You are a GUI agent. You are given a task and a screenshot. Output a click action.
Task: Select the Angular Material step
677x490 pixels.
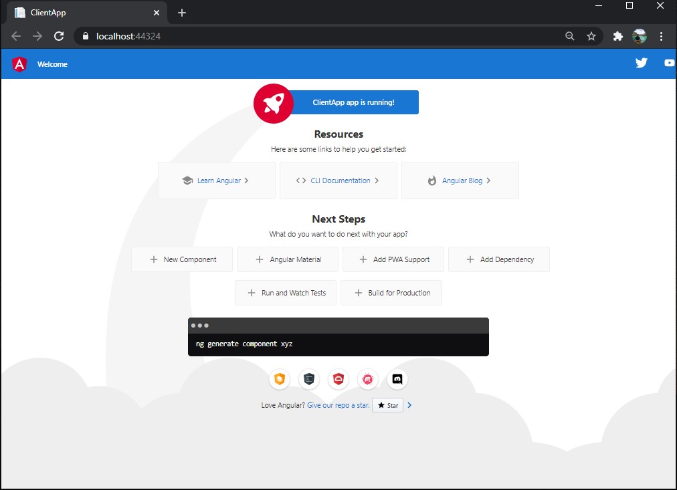tap(288, 259)
